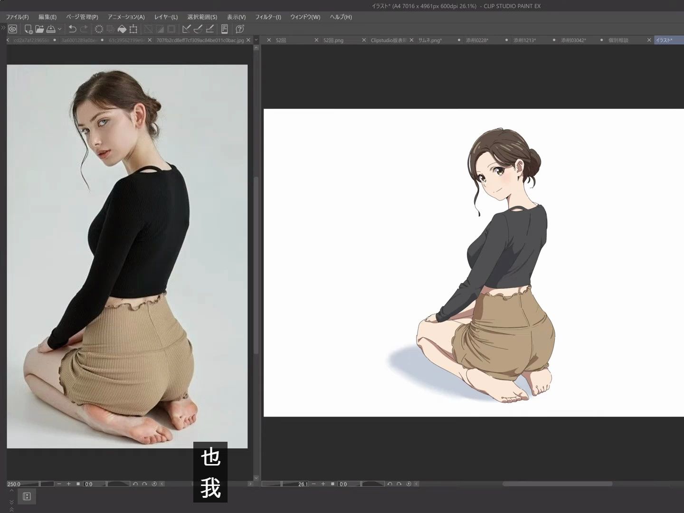Open the bottom-left panel dock icon

point(27,496)
